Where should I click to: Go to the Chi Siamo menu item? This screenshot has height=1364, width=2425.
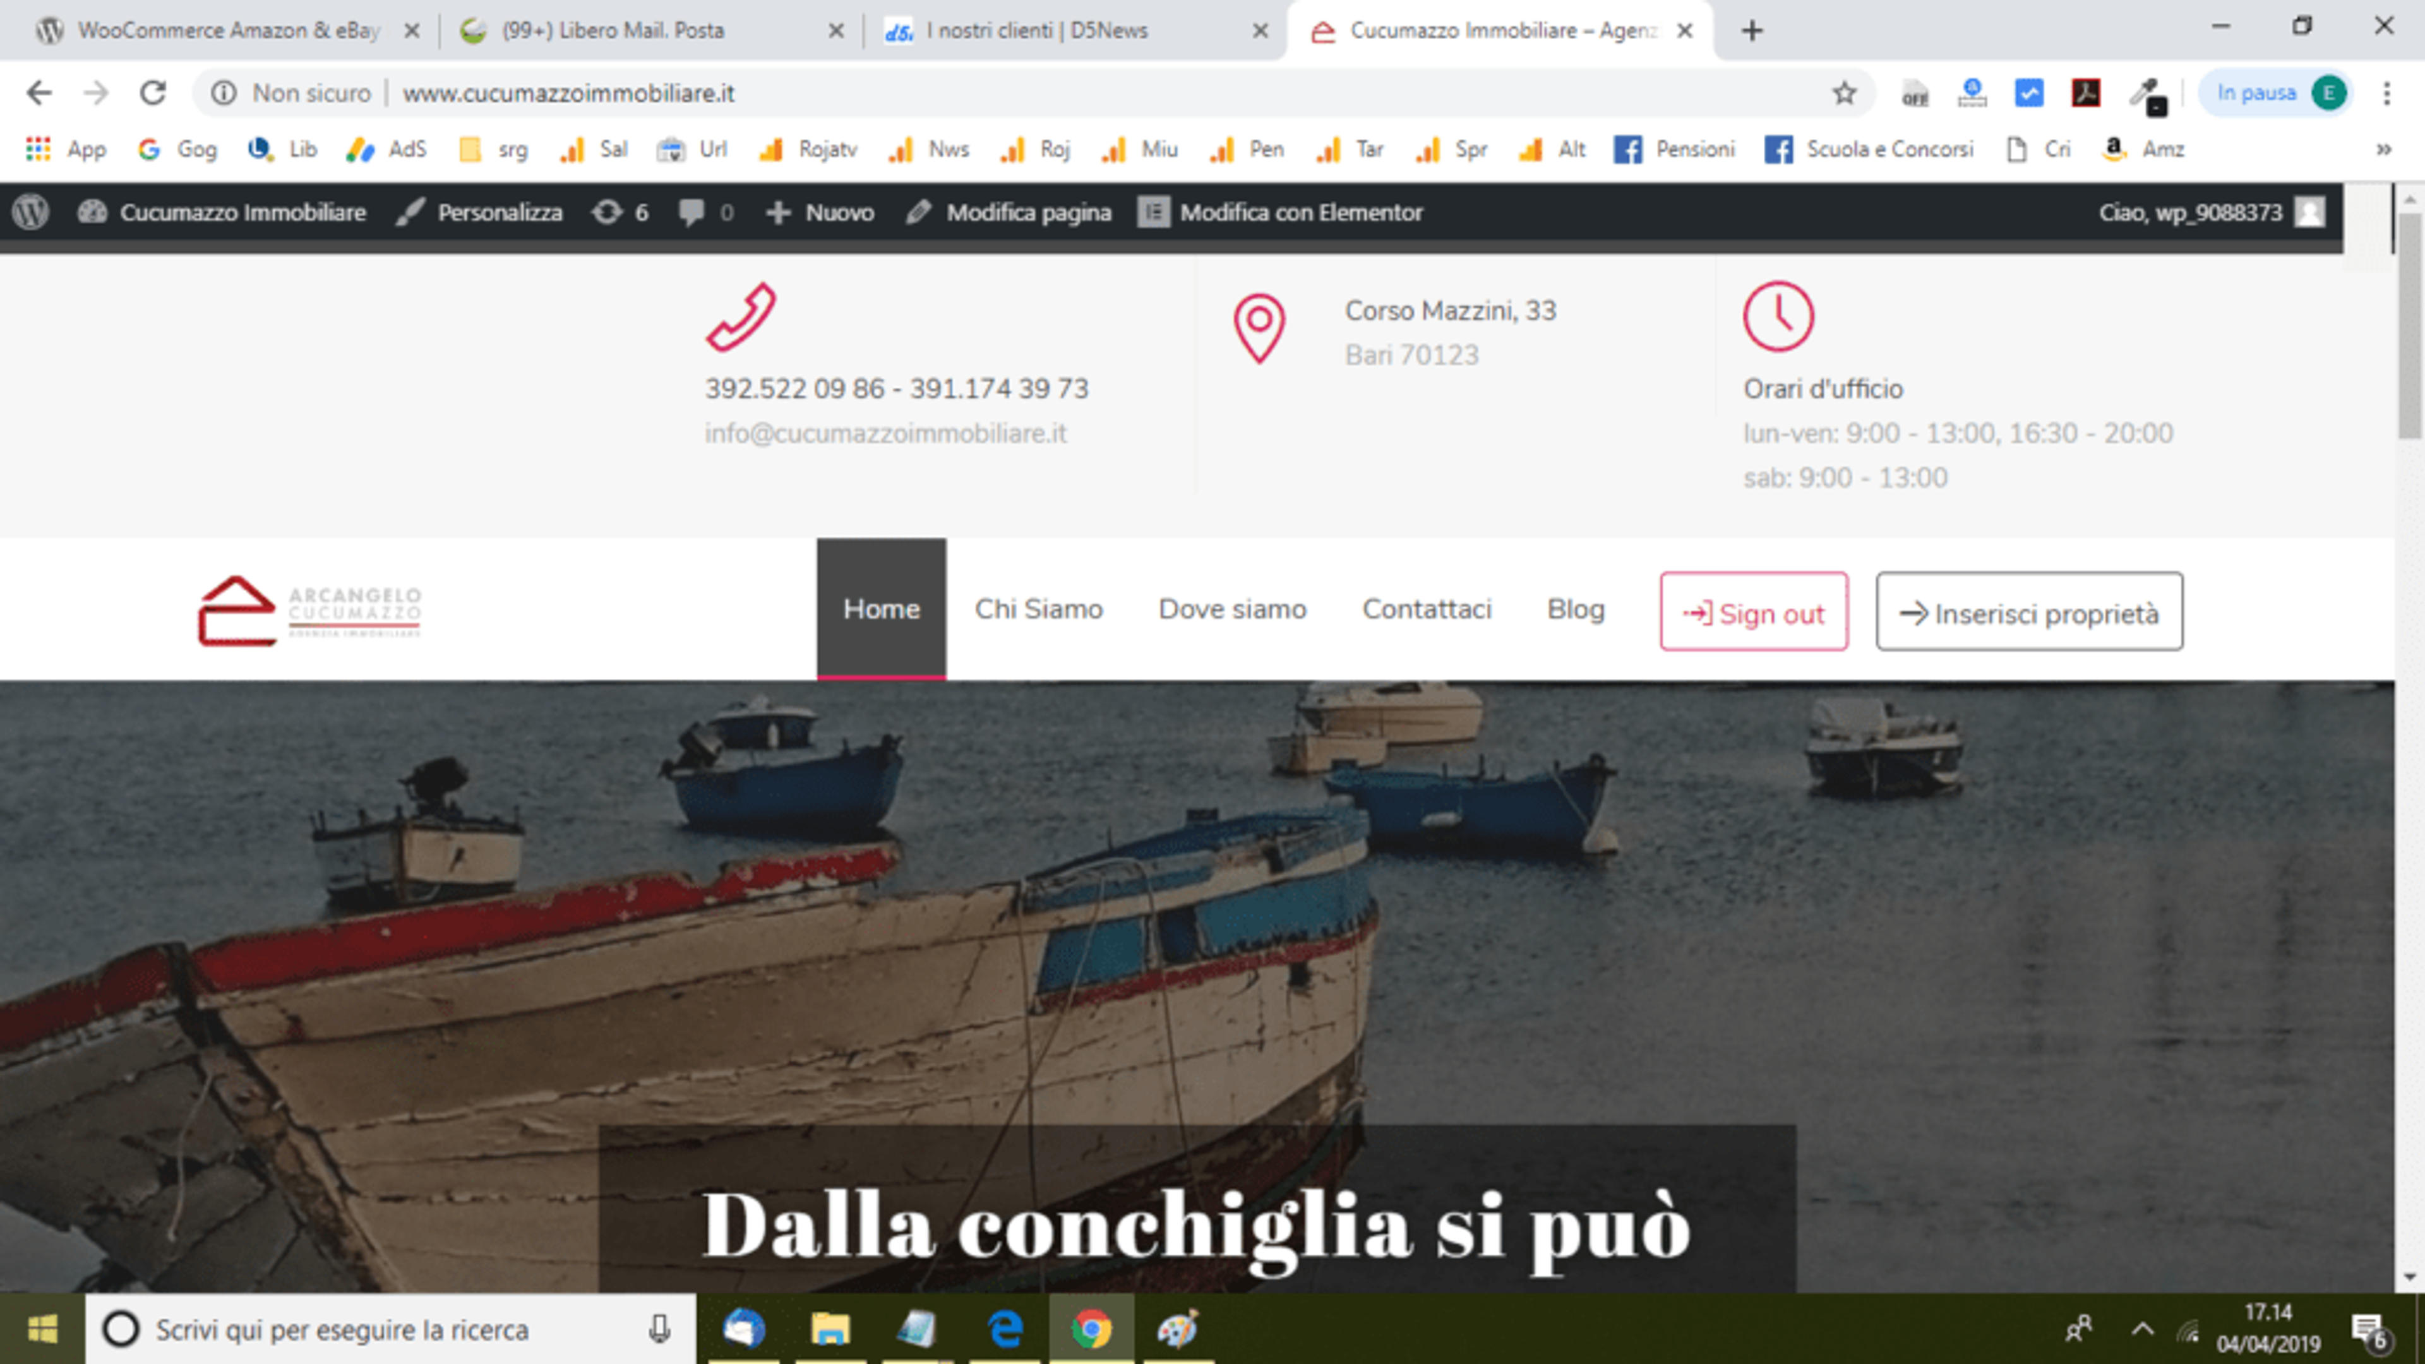(1038, 609)
